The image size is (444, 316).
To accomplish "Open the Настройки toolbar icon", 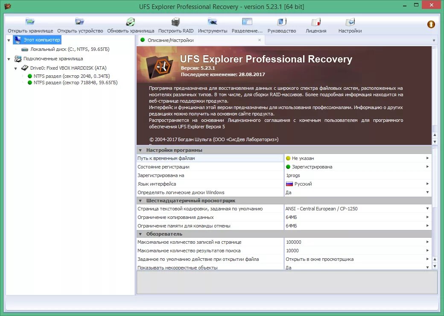I will (350, 24).
